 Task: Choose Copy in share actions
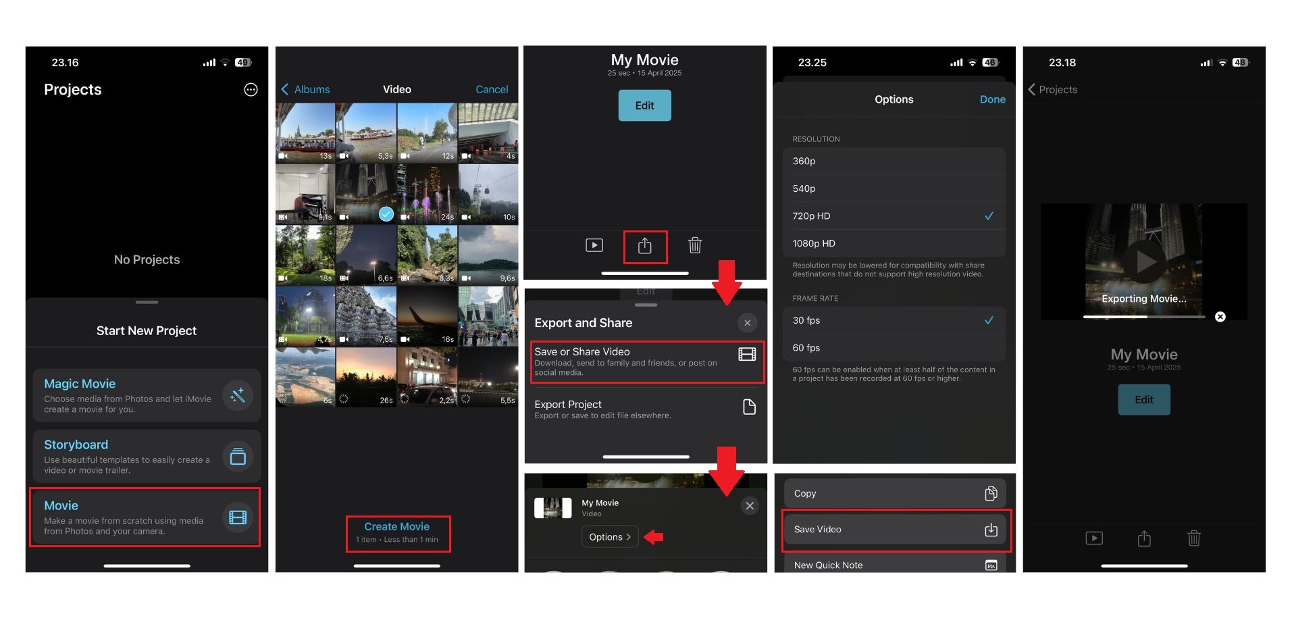pos(895,493)
